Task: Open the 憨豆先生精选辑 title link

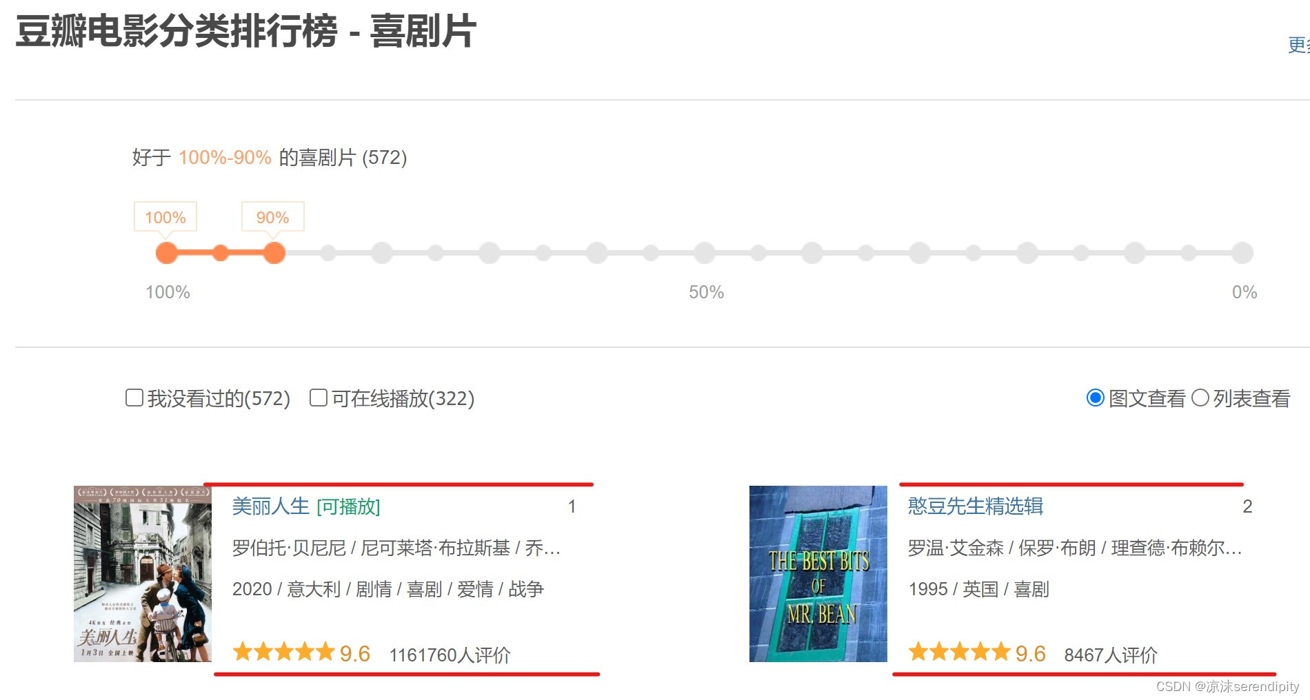Action: pos(976,506)
